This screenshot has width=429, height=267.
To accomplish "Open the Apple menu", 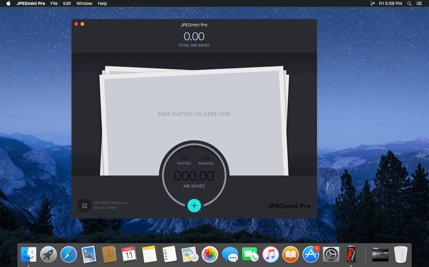I will point(9,3).
